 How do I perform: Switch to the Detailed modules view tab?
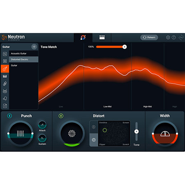[x=102, y=37]
